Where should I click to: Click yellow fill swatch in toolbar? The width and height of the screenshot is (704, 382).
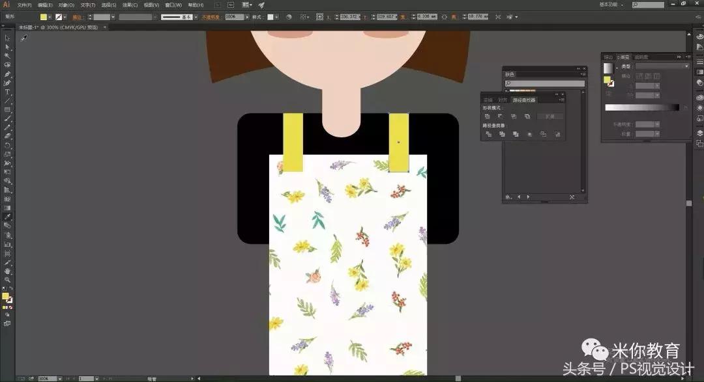5,297
